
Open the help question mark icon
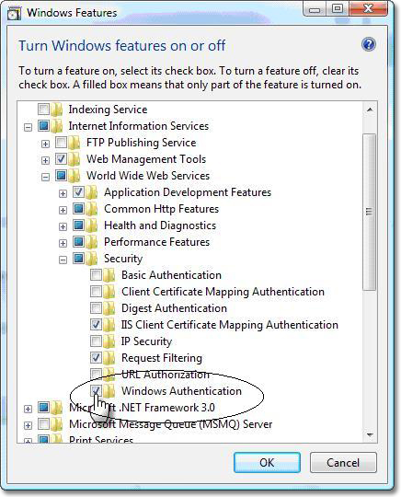[x=369, y=44]
